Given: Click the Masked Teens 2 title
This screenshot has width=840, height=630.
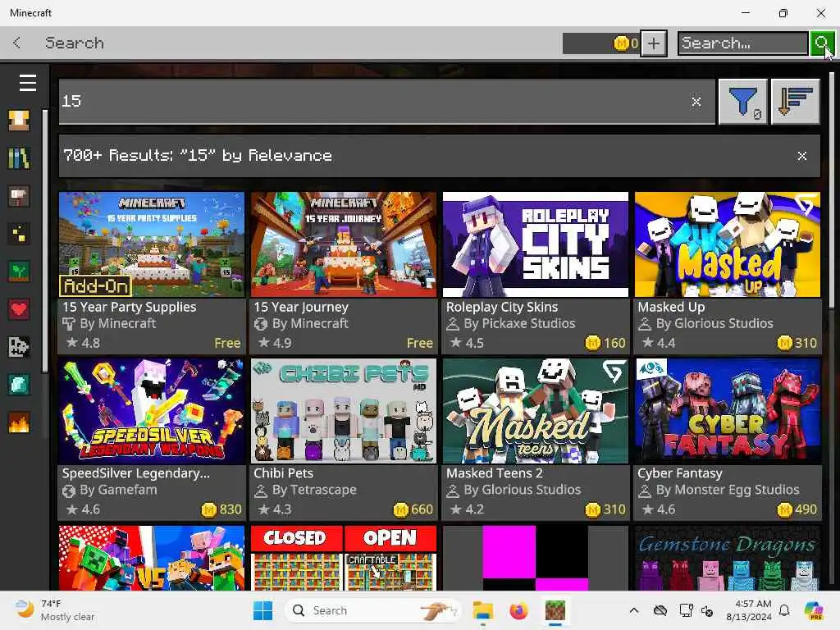Looking at the screenshot, I should click(494, 473).
